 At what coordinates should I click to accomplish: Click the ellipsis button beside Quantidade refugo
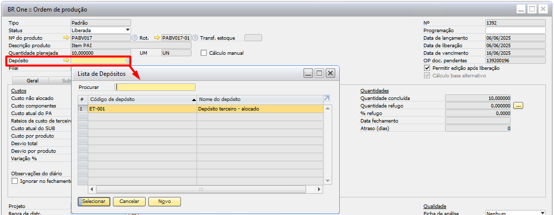[518, 106]
